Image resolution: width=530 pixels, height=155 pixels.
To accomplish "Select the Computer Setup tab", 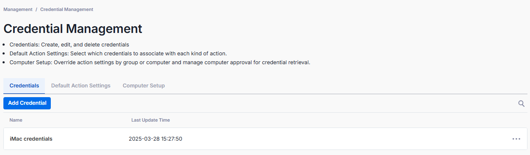I will point(144,86).
